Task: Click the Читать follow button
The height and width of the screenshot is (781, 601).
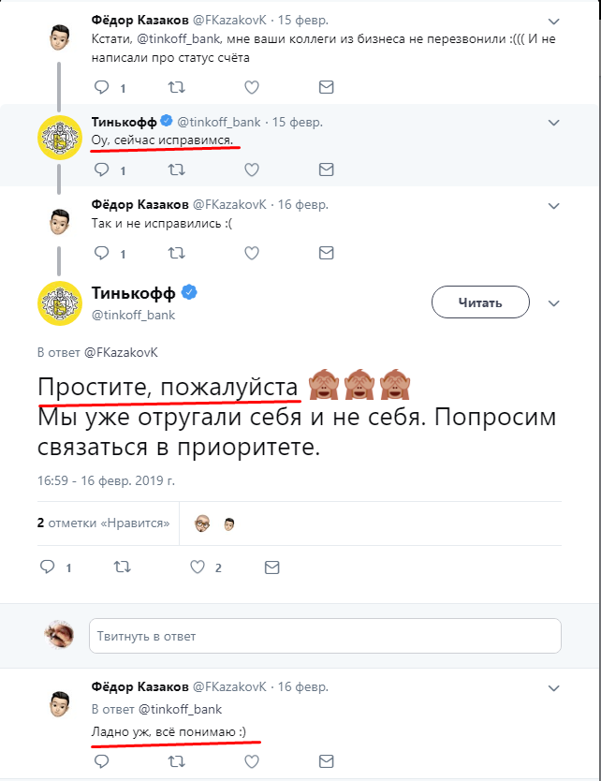Action: [480, 302]
